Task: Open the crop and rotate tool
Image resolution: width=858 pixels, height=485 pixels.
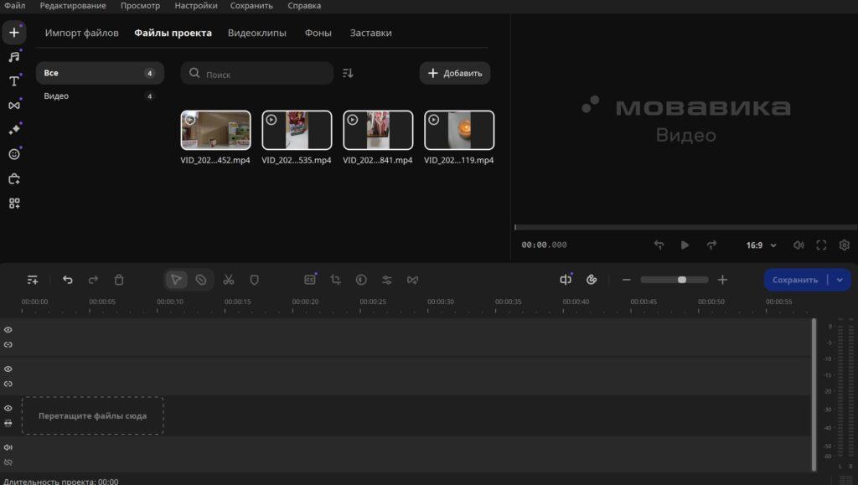Action: (335, 280)
